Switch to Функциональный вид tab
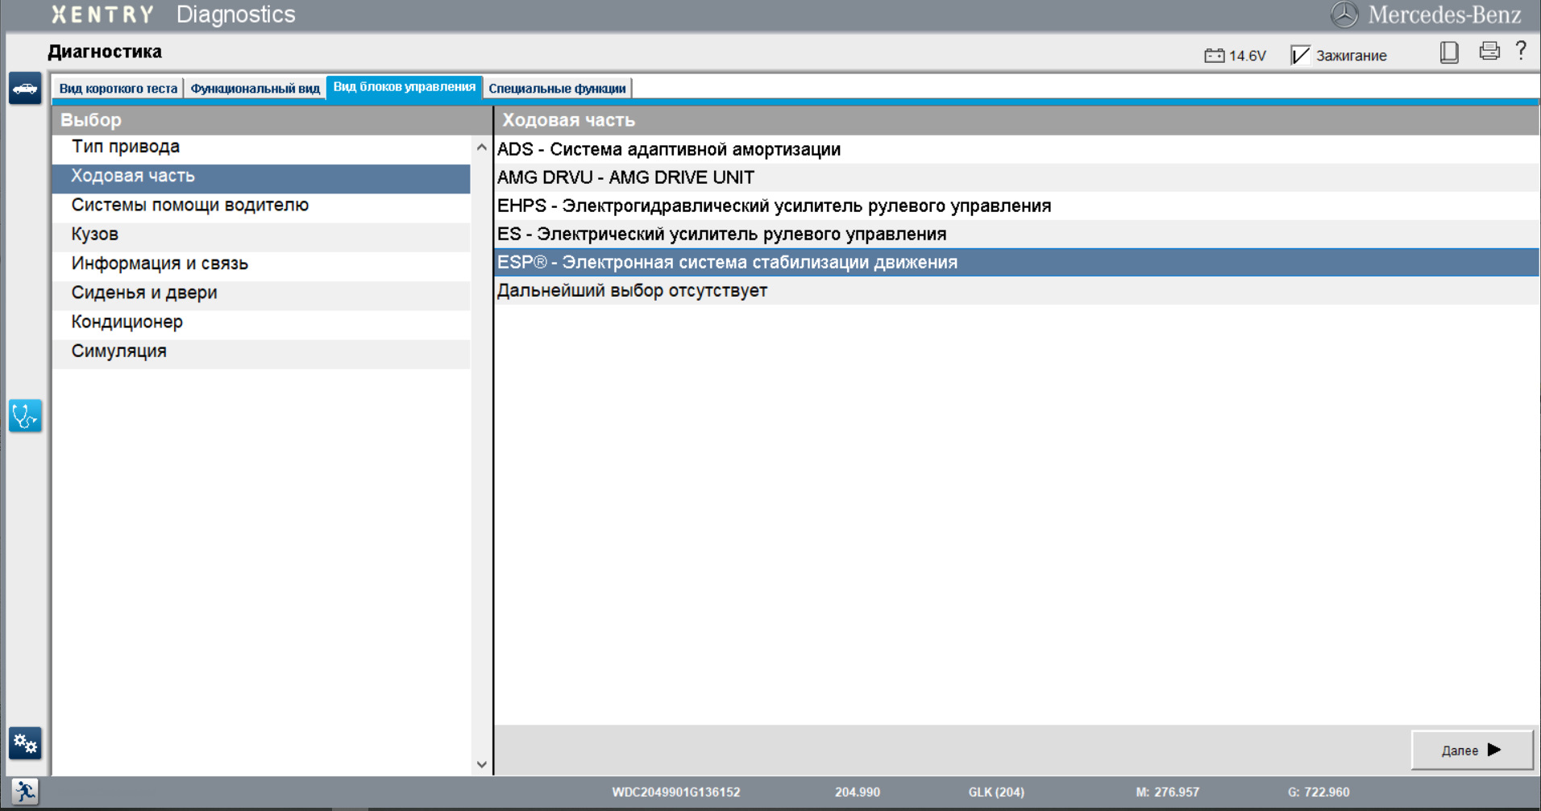This screenshot has width=1541, height=811. [255, 89]
